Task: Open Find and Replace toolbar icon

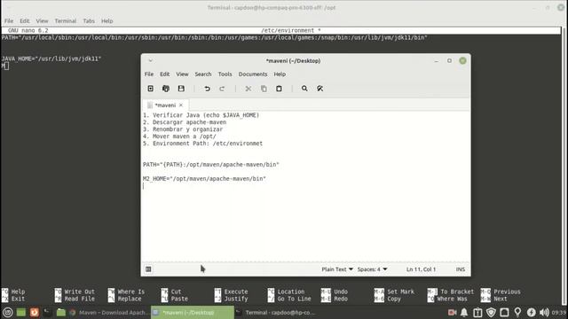Action: coord(319,89)
